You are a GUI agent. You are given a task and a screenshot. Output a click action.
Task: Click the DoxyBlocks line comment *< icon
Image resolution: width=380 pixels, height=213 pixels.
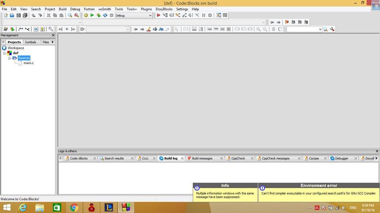(x=27, y=29)
